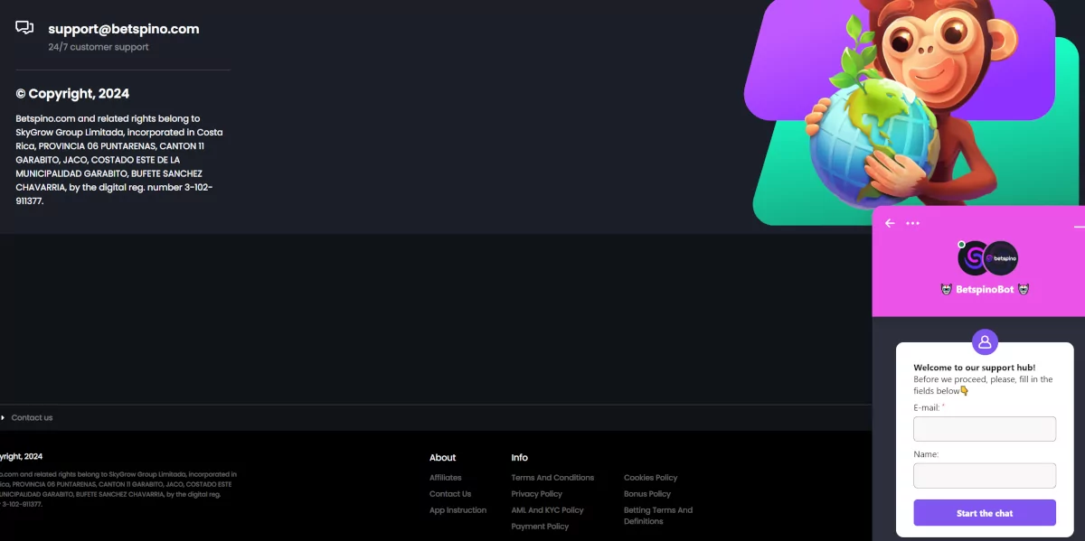Image resolution: width=1085 pixels, height=541 pixels.
Task: Click the Start the chat button
Action: [x=985, y=513]
